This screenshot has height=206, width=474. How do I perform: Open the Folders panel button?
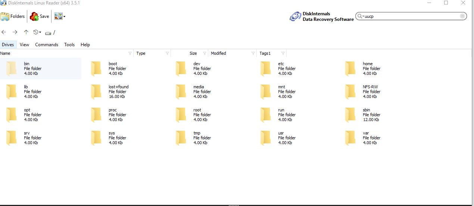pyautogui.click(x=13, y=16)
